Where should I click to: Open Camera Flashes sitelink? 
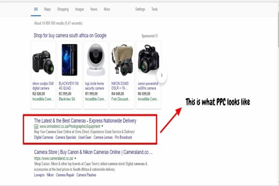pos(86,175)
